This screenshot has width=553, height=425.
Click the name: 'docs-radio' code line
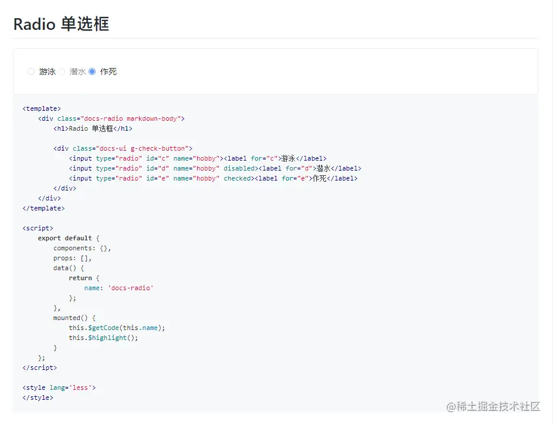click(119, 288)
